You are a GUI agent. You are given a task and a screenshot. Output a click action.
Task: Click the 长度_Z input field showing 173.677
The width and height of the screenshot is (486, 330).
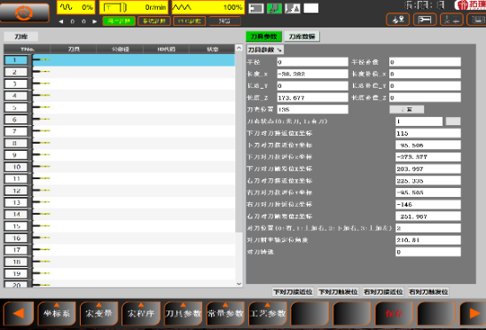coord(312,98)
